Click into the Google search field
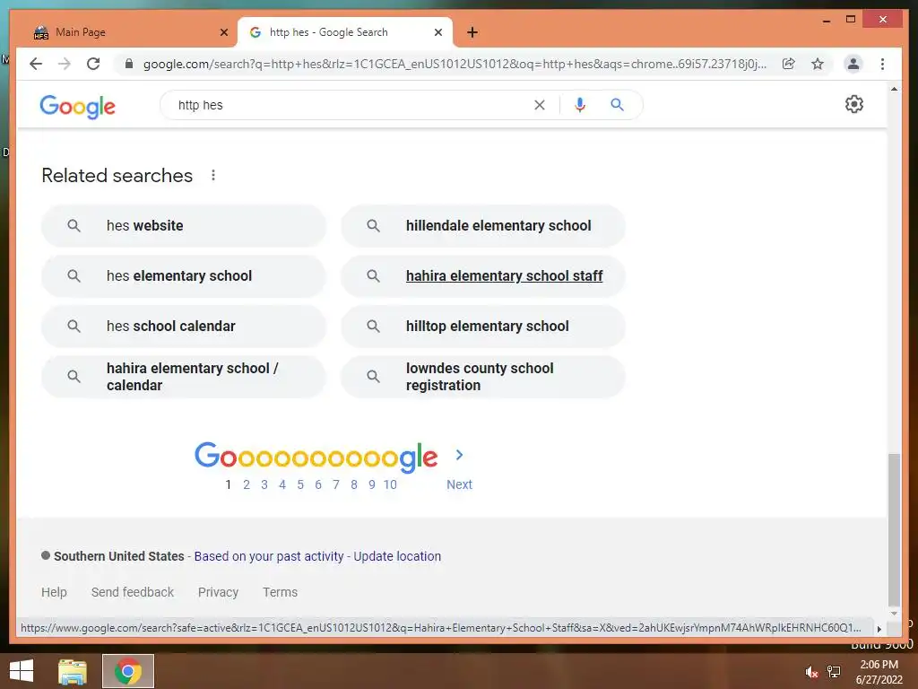The width and height of the screenshot is (918, 689). (x=351, y=105)
